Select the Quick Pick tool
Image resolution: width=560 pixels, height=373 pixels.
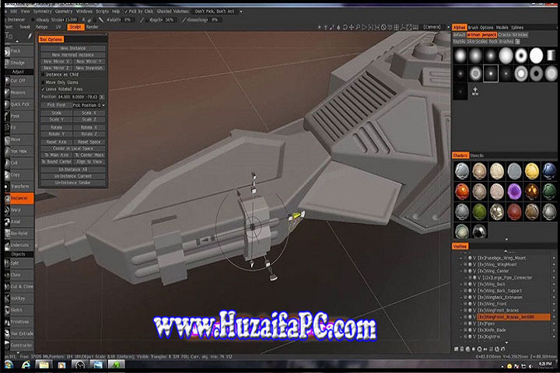(19, 104)
